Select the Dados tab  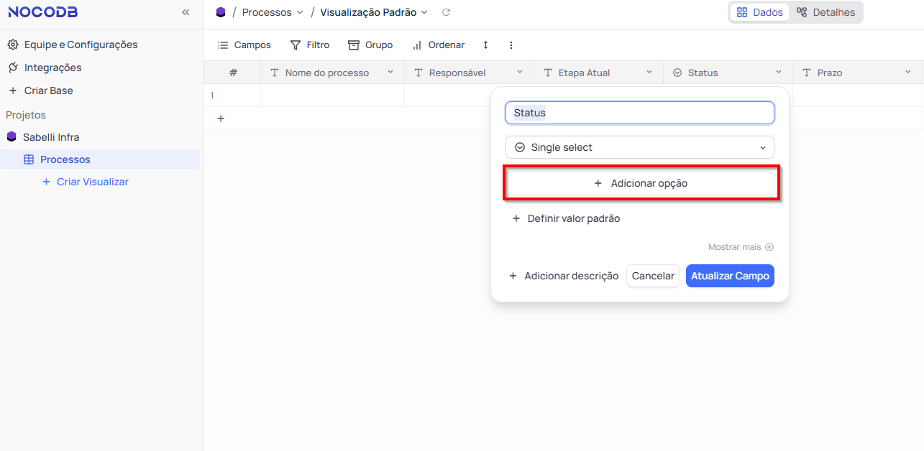pos(759,11)
